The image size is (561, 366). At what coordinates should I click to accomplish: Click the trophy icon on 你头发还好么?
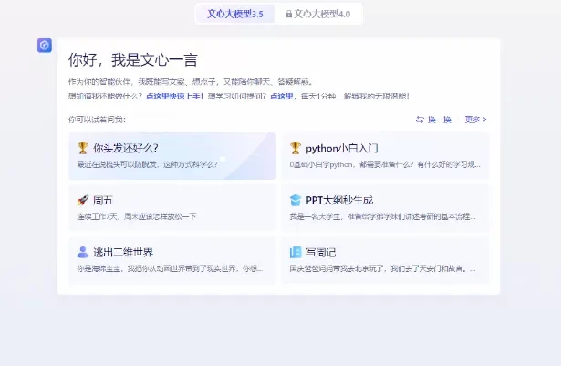[83, 148]
